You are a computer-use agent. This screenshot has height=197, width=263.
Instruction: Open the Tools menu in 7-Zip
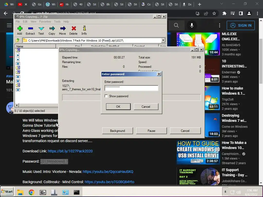tap(57, 22)
